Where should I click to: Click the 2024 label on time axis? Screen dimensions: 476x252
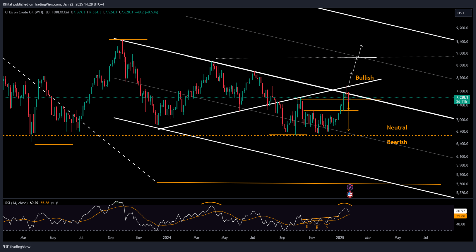click(167, 238)
